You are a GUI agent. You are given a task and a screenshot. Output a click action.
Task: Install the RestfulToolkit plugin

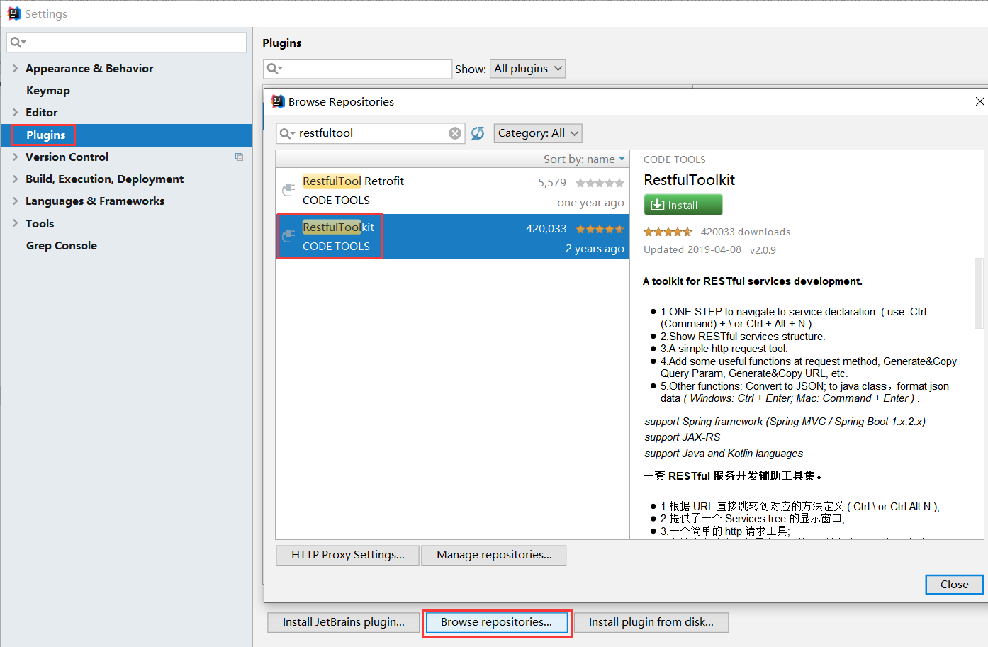(683, 205)
